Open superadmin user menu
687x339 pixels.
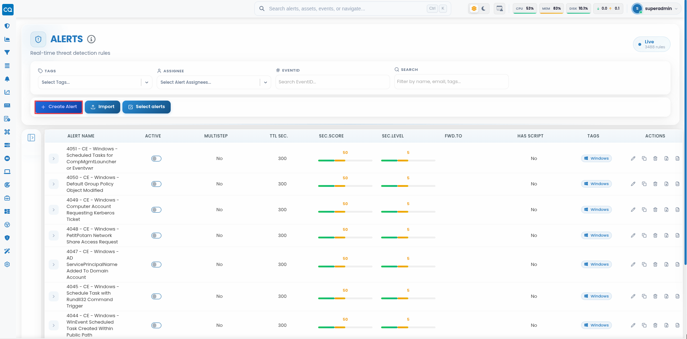tap(656, 9)
